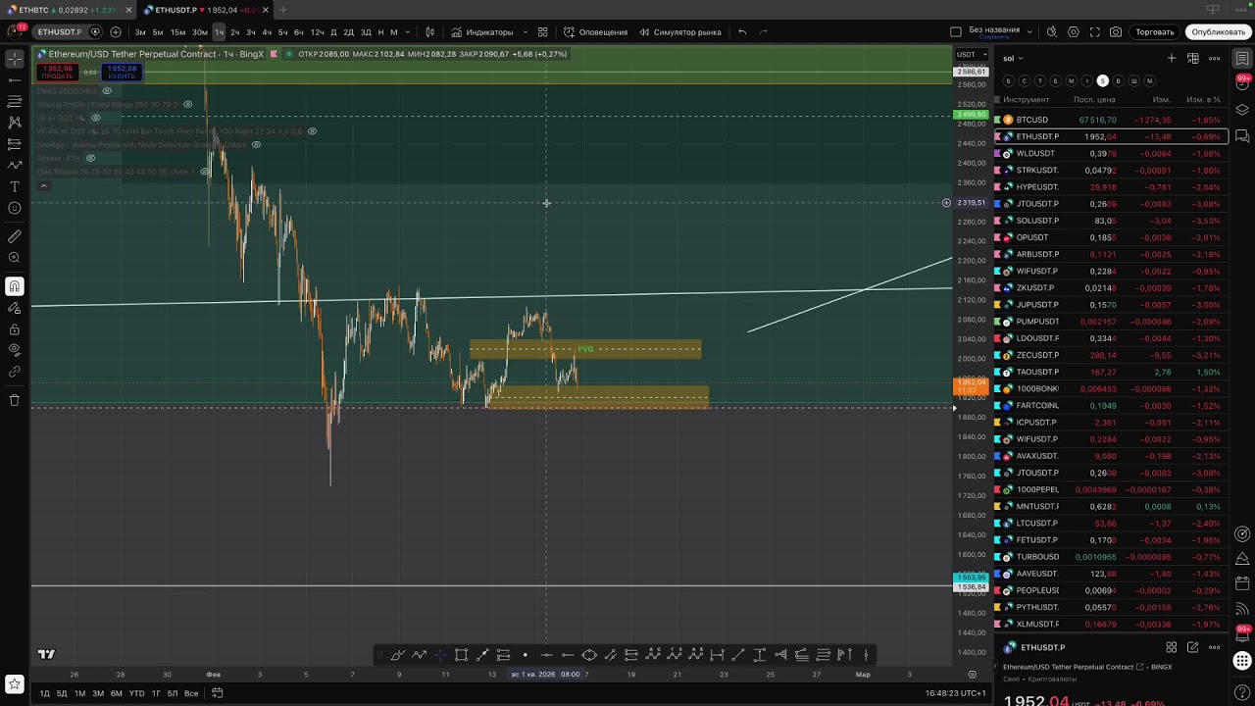Viewport: 1255px width, 706px height.
Task: Collapse the indicator legend list
Action: 43,185
